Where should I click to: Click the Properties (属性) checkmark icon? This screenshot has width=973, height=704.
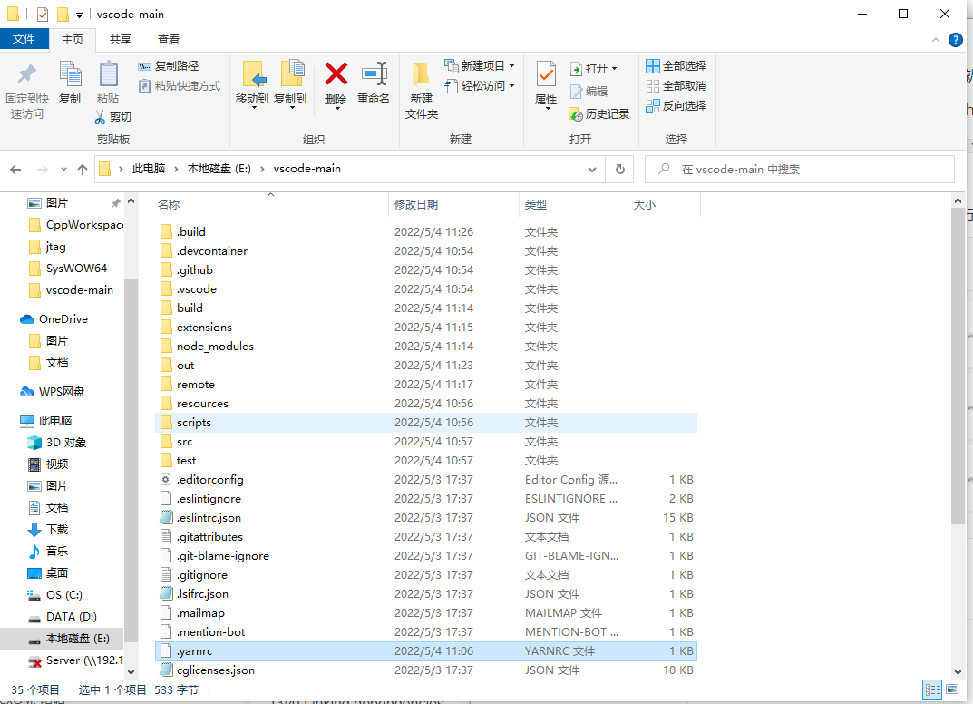[546, 74]
